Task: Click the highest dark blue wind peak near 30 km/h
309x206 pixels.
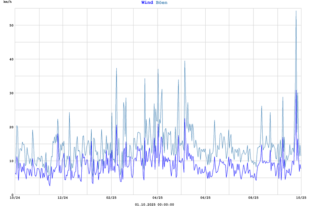Action: [x=296, y=90]
